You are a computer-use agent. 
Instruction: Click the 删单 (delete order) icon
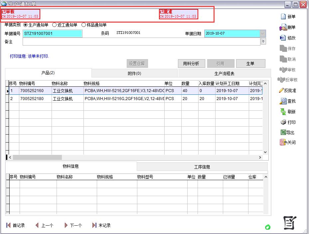(283, 28)
